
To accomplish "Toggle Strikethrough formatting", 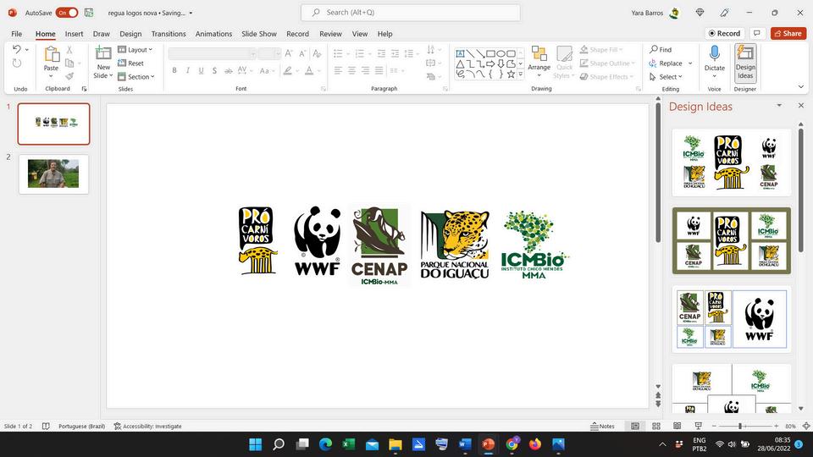I will [228, 70].
